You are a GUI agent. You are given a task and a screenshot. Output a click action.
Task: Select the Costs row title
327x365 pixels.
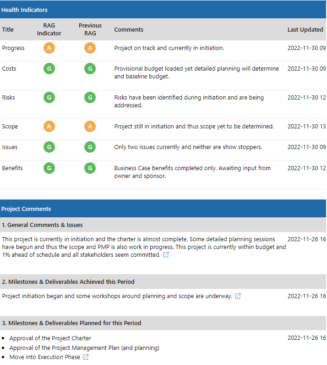coord(9,69)
